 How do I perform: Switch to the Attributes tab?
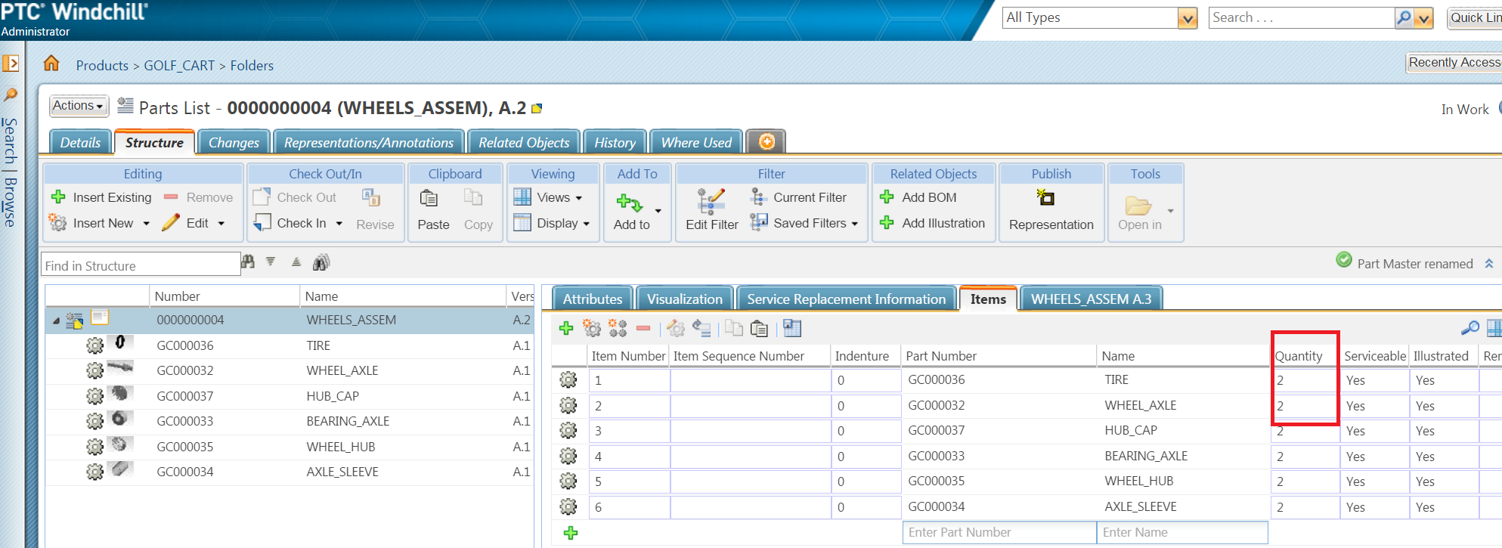tap(593, 299)
